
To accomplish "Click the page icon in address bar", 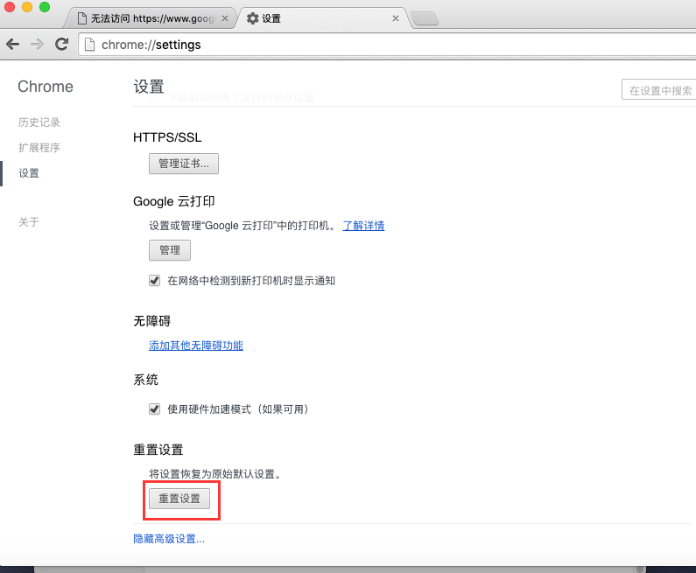I will click(x=89, y=45).
